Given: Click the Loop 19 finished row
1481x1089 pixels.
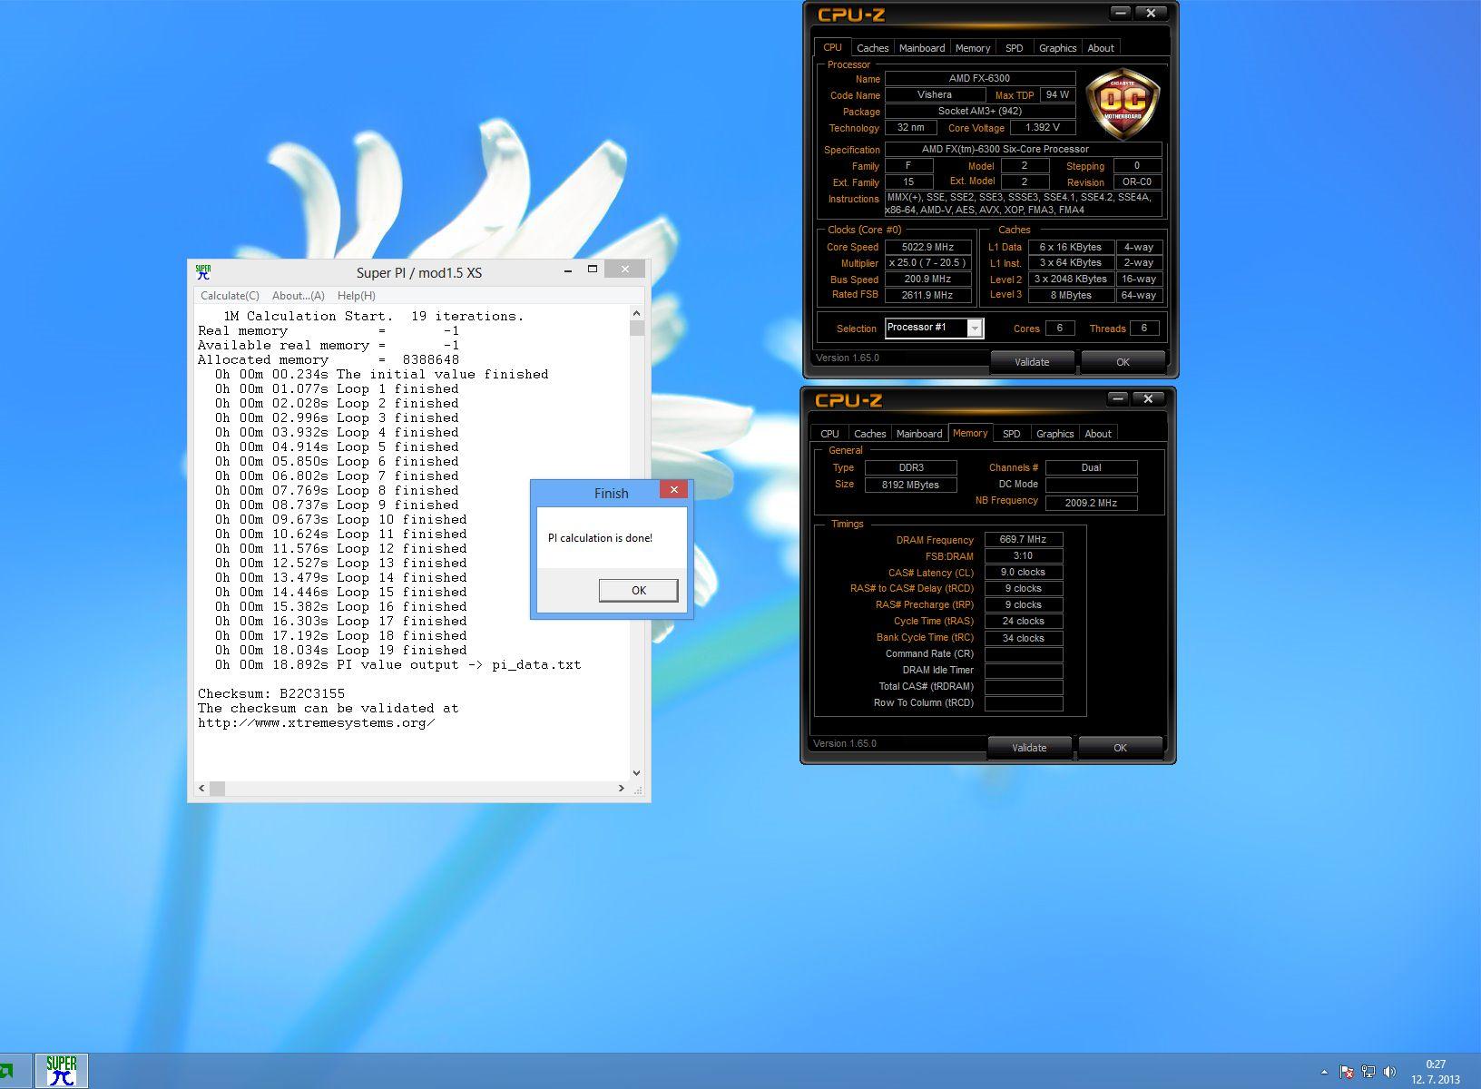Looking at the screenshot, I should (340, 651).
